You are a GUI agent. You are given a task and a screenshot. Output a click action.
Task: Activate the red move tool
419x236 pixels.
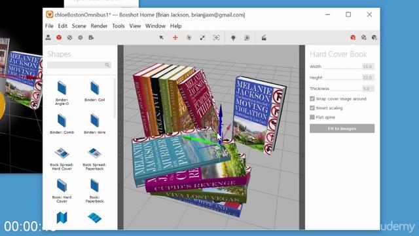click(x=175, y=38)
